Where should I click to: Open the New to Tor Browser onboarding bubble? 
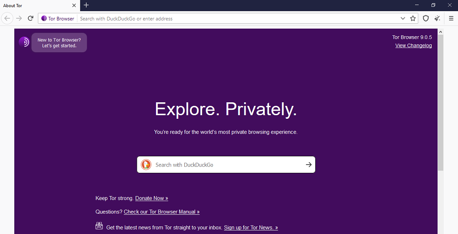coord(59,42)
